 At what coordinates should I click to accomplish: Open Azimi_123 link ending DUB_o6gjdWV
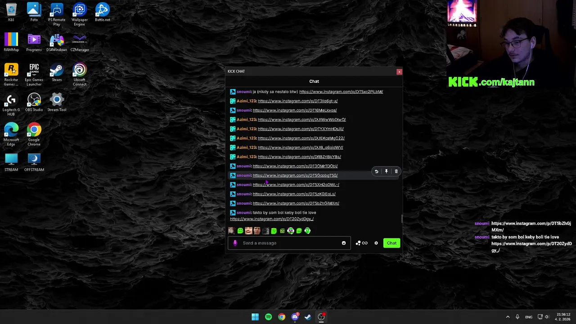300,148
